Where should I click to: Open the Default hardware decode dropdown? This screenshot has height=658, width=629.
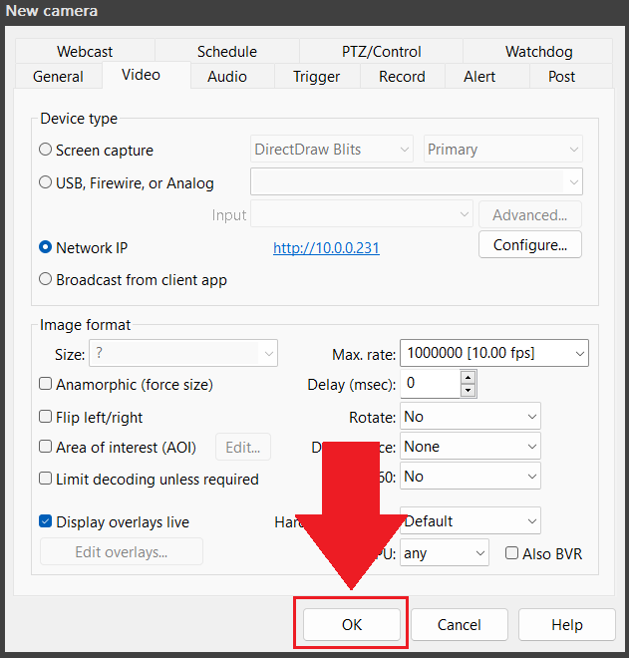click(x=470, y=520)
